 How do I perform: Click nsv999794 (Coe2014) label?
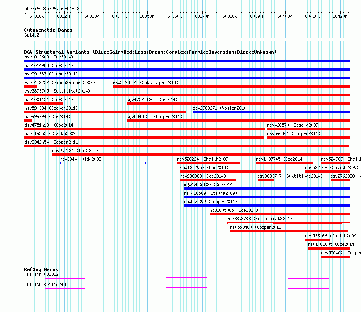point(47,116)
